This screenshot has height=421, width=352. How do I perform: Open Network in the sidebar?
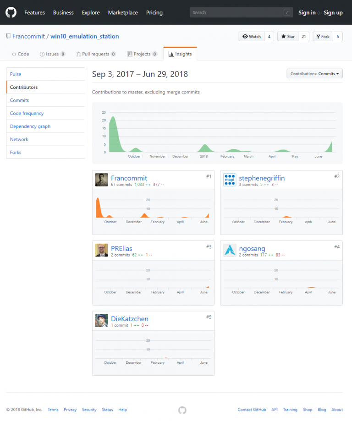pos(46,139)
